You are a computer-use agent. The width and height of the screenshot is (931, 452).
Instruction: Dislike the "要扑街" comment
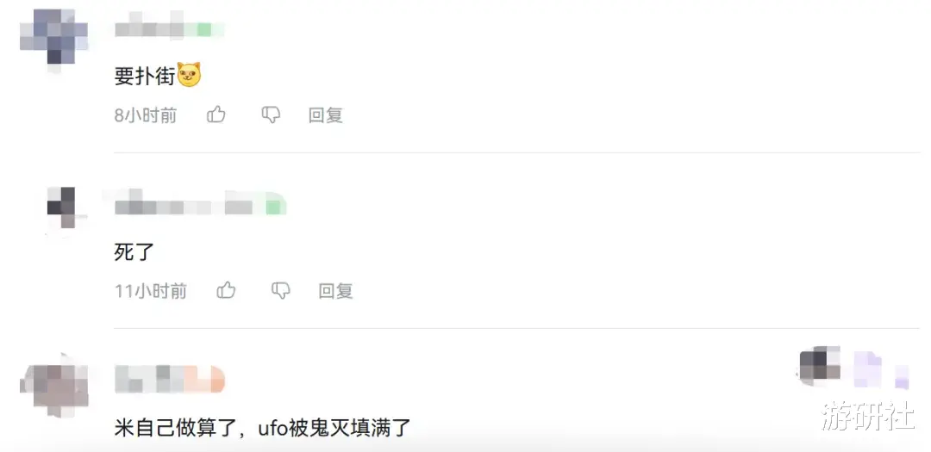[x=271, y=115]
